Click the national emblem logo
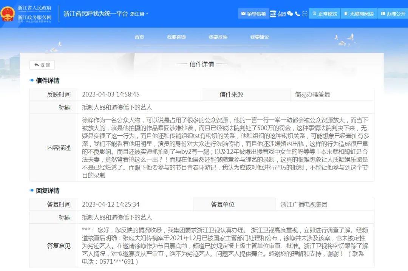This screenshot has width=408, height=271. point(8,14)
